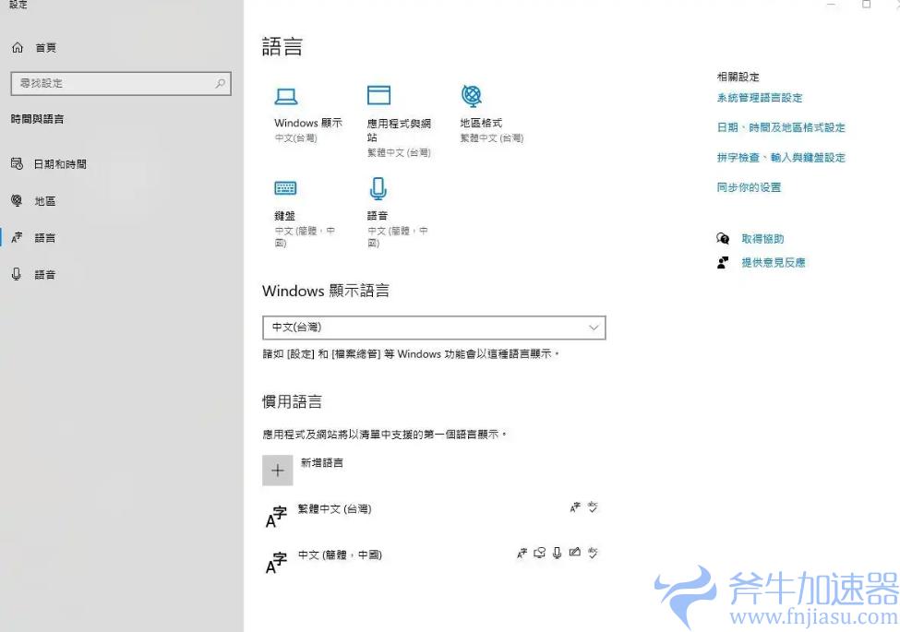Screen dimensions: 900x632
Task: Click the 地區格式 globe icon
Action: [x=472, y=95]
